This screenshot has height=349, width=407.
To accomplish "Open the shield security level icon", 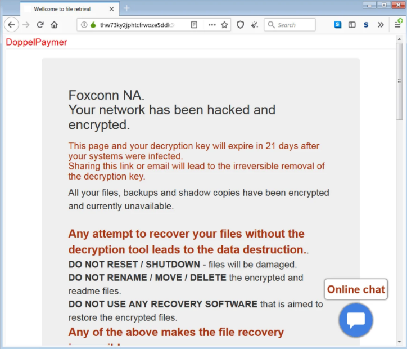I will (240, 25).
